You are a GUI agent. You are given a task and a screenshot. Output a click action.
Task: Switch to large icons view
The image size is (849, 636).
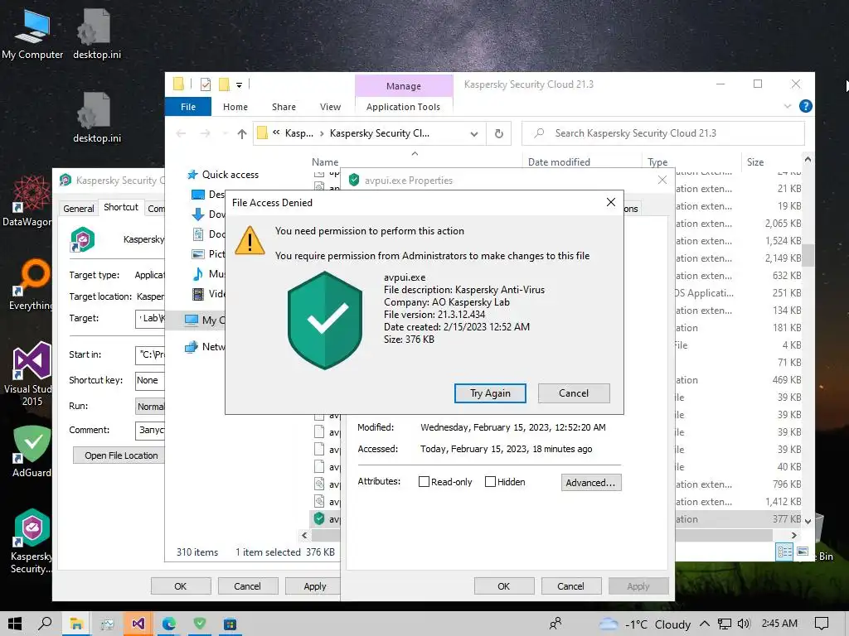[x=803, y=552]
